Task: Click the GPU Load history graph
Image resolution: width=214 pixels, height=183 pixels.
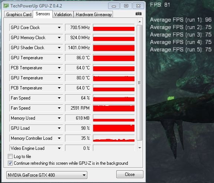Action: pos(114,128)
